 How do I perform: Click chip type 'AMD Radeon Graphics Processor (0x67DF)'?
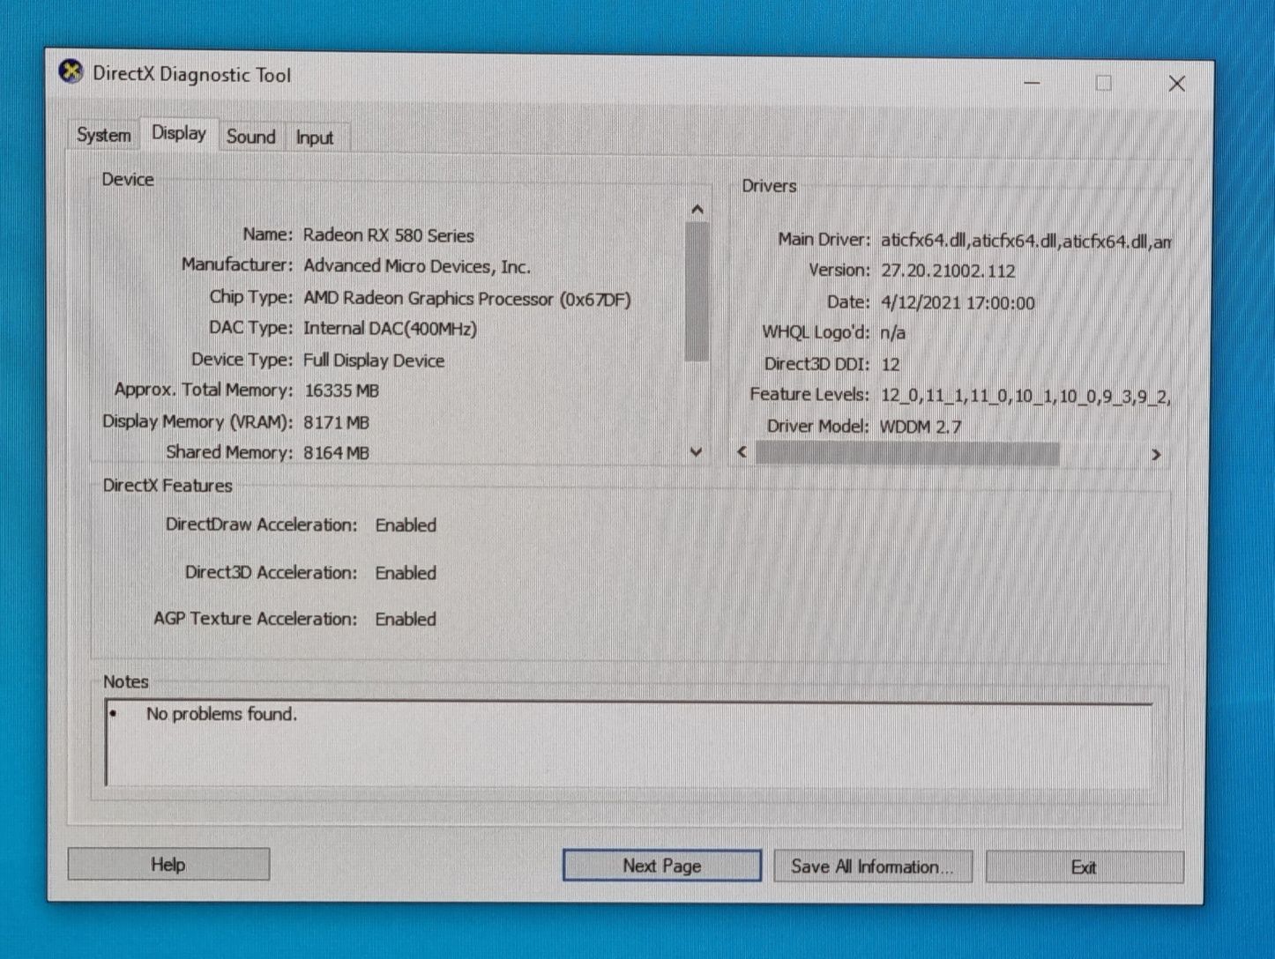click(x=467, y=299)
